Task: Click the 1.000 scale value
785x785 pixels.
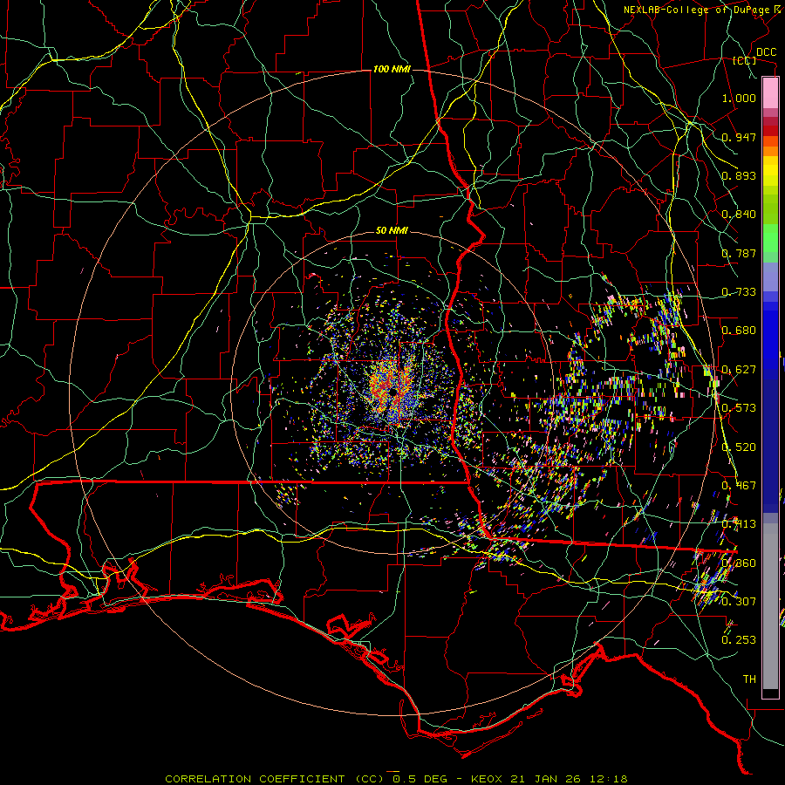Action: click(x=739, y=99)
